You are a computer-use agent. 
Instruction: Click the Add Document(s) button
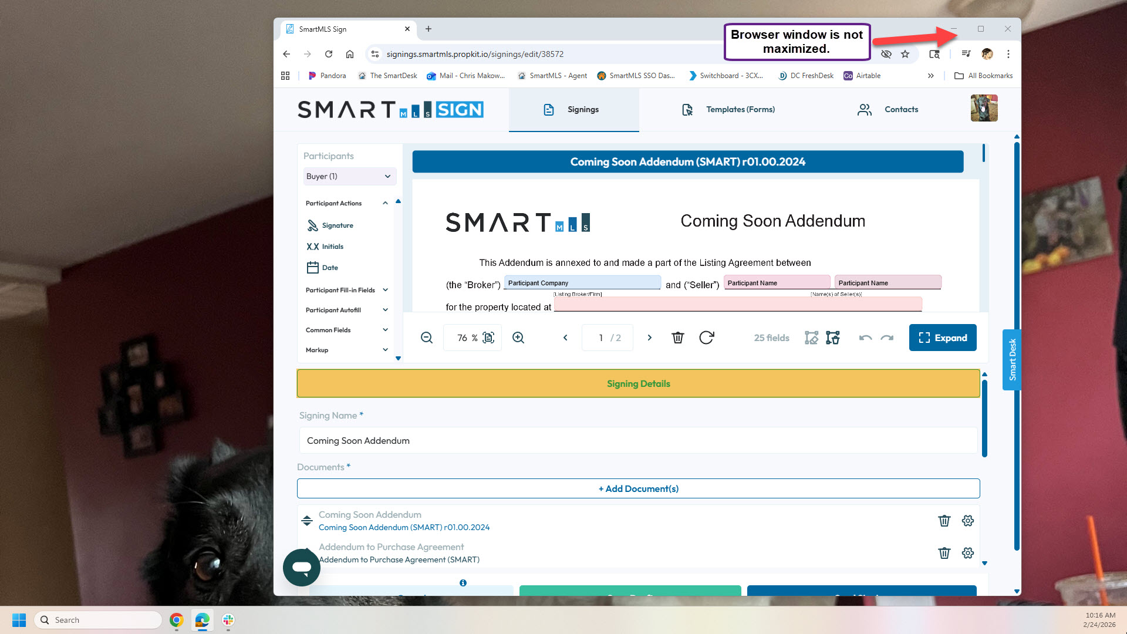[638, 488]
